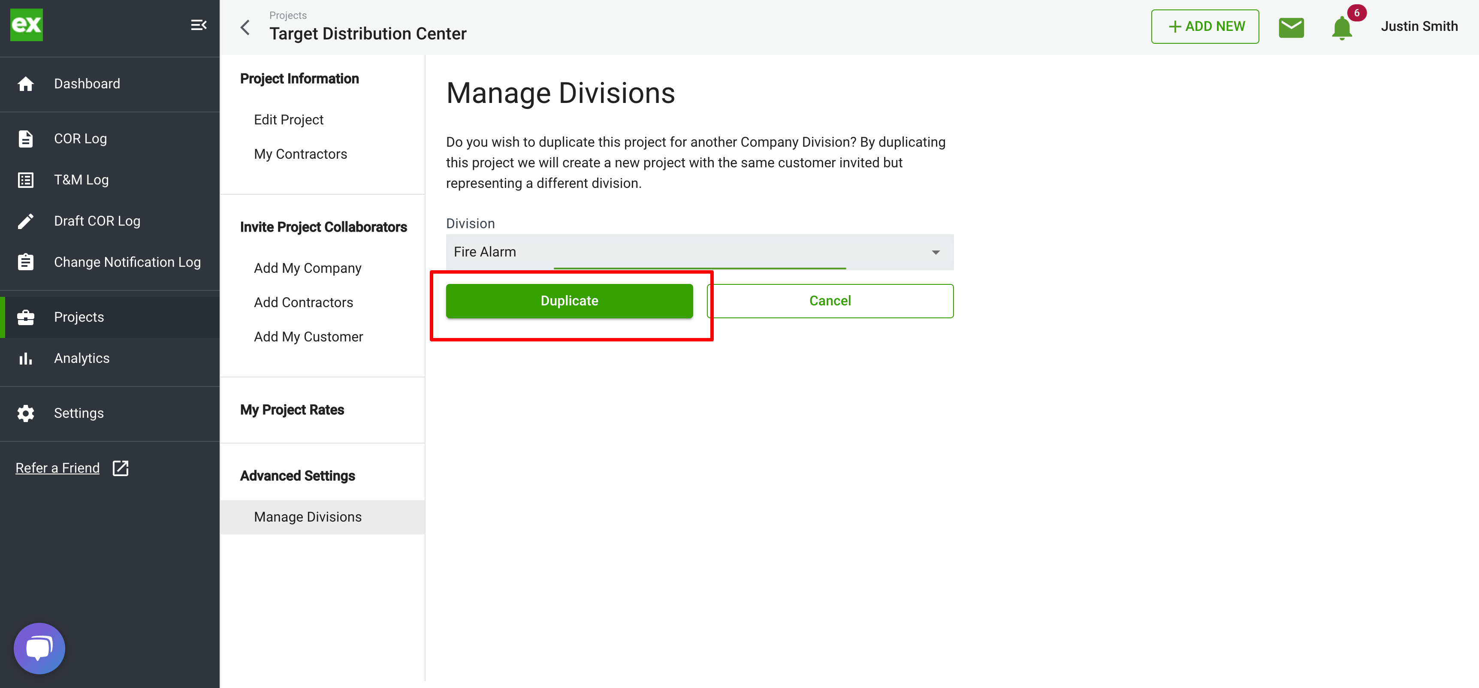Click the T&M Log list icon
Viewport: 1479px width, 688px height.
click(26, 180)
